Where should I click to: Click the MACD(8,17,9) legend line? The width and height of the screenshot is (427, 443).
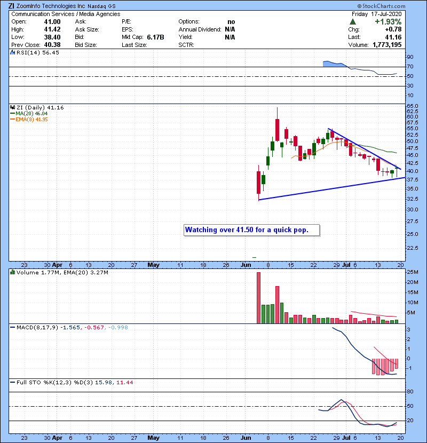tap(12, 328)
